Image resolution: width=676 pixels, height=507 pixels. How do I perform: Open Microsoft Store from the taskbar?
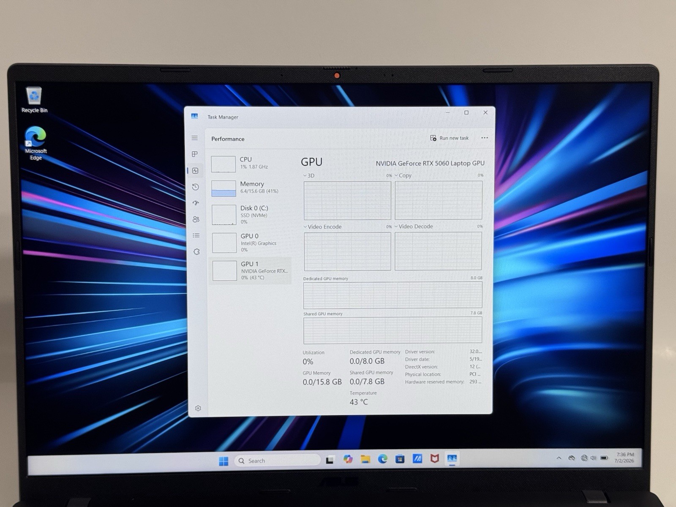point(400,459)
